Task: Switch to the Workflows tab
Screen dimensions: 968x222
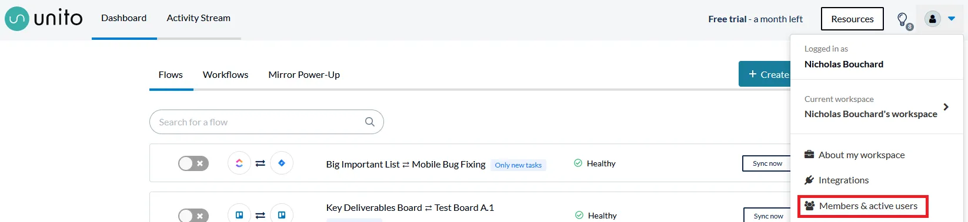Action: pos(225,74)
